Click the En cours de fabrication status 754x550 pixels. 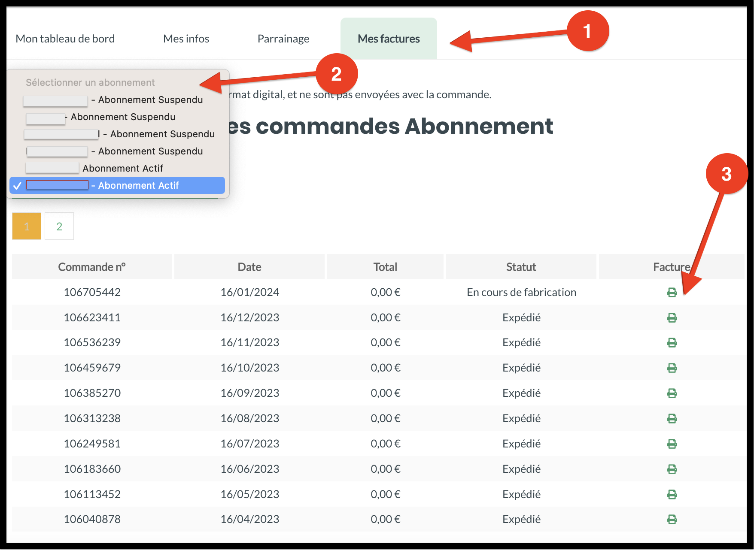(x=522, y=292)
